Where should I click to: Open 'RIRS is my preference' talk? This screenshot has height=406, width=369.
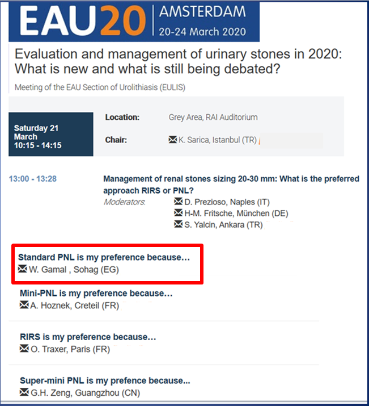point(88,337)
